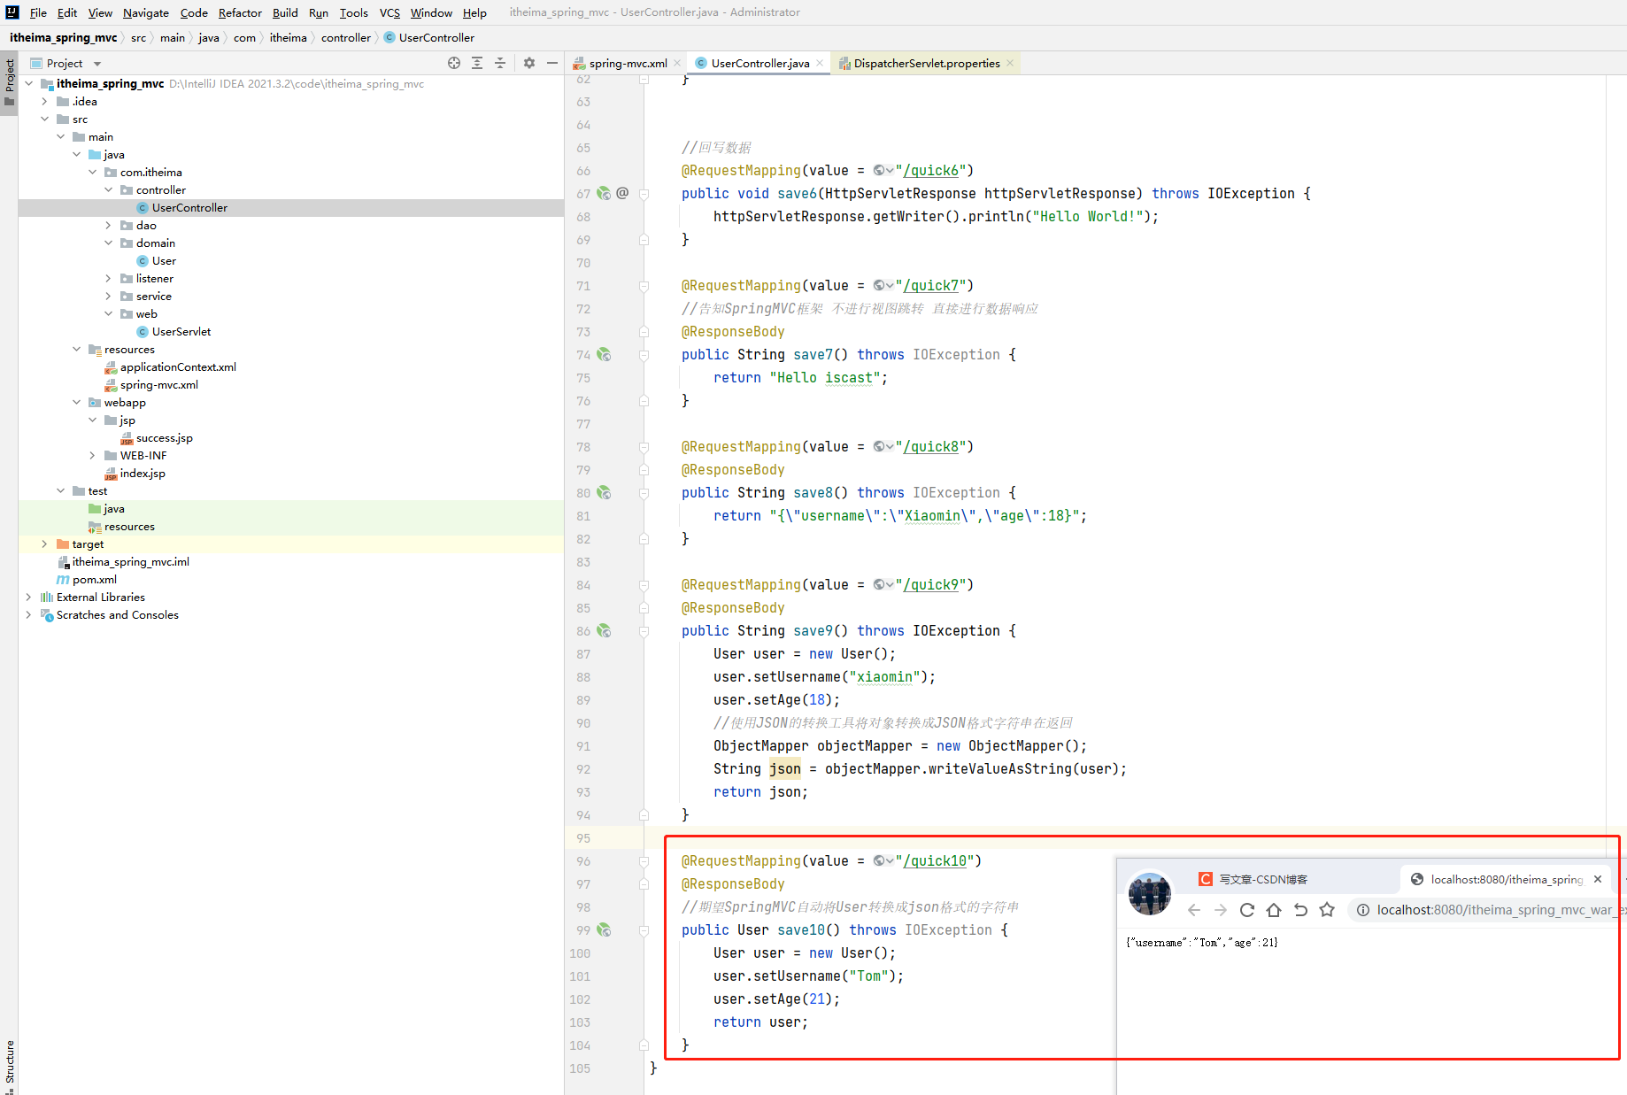This screenshot has height=1095, width=1627.
Task: Switch to CSDN blog browser tab
Action: [1262, 879]
